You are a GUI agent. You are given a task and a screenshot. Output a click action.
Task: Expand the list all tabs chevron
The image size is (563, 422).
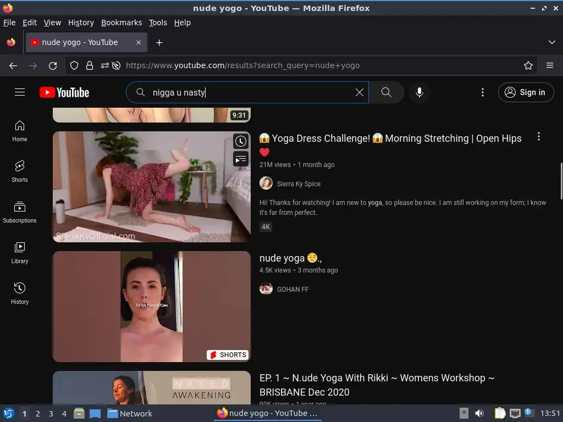[x=551, y=42]
